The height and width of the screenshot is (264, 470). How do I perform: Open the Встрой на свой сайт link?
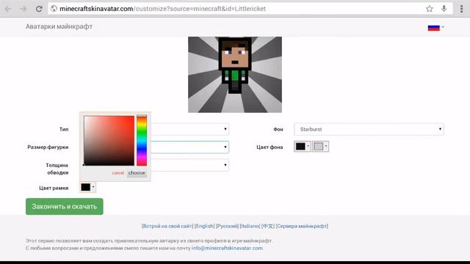click(167, 226)
